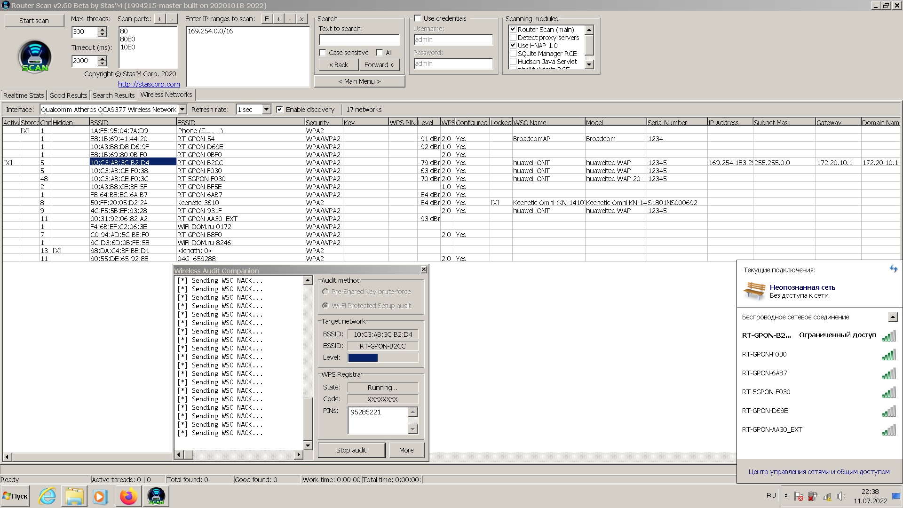Expand the Refresh rate dropdown
The height and width of the screenshot is (508, 903).
(x=266, y=110)
